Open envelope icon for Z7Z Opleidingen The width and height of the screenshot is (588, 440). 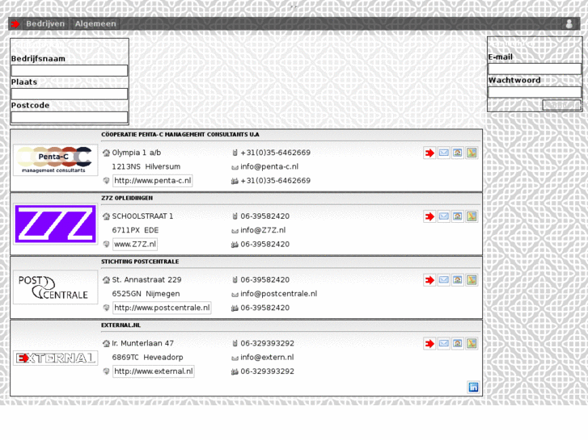pyautogui.click(x=443, y=216)
